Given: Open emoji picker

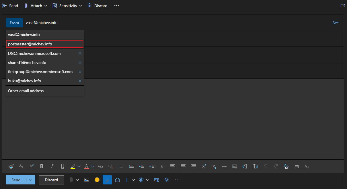Looking at the screenshot, I should point(97,180).
